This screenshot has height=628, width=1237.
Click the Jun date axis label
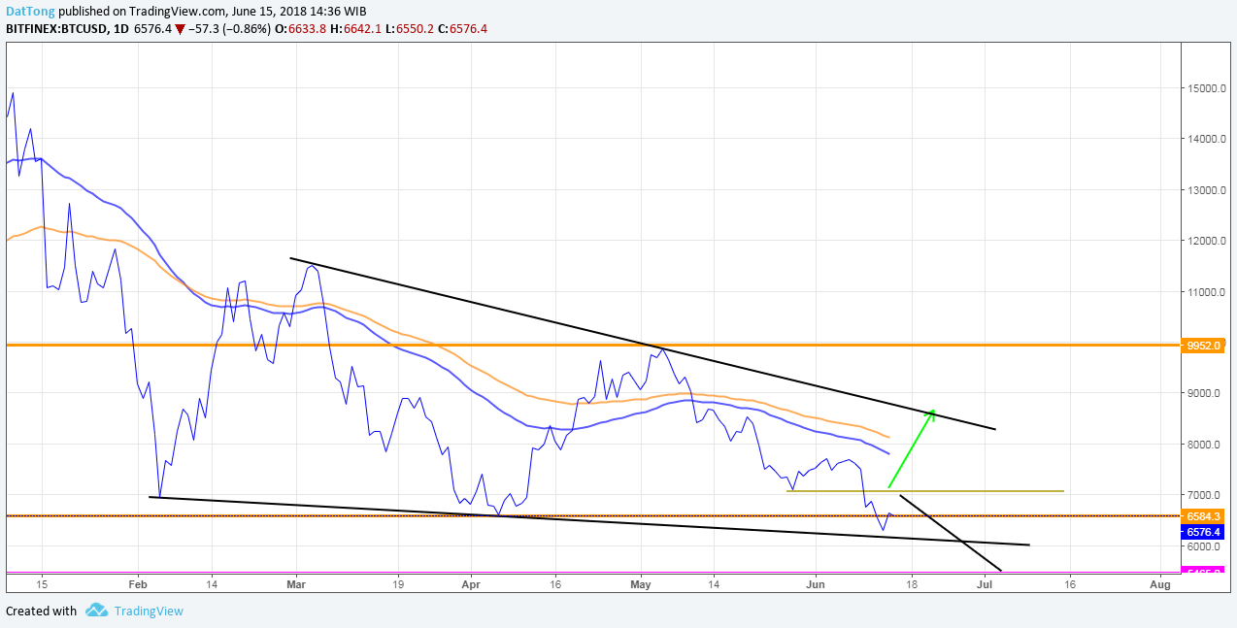tap(815, 585)
